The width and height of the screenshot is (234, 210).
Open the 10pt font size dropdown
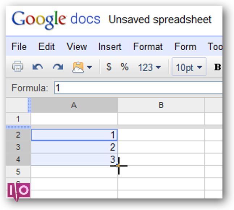point(189,67)
